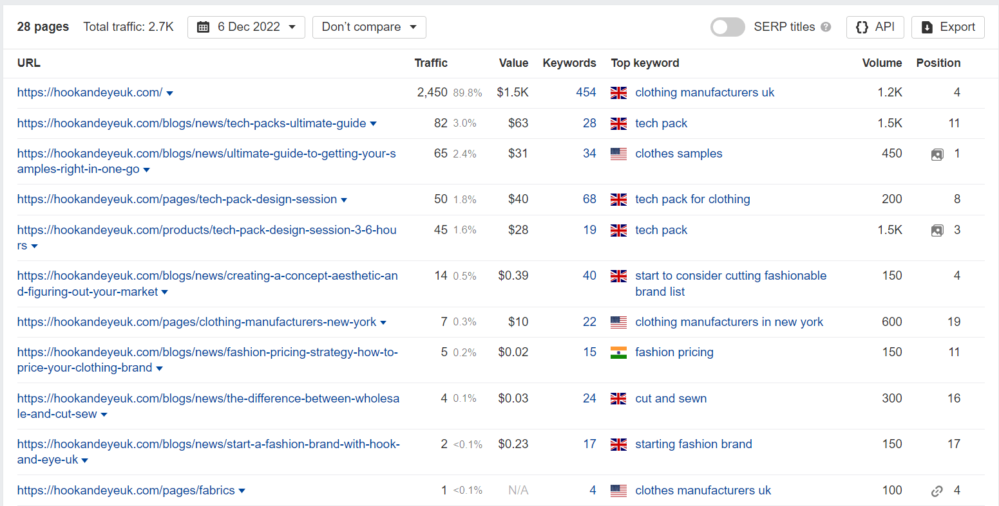Click the '$1.5K' value cell
This screenshot has height=506, width=999.
click(513, 93)
